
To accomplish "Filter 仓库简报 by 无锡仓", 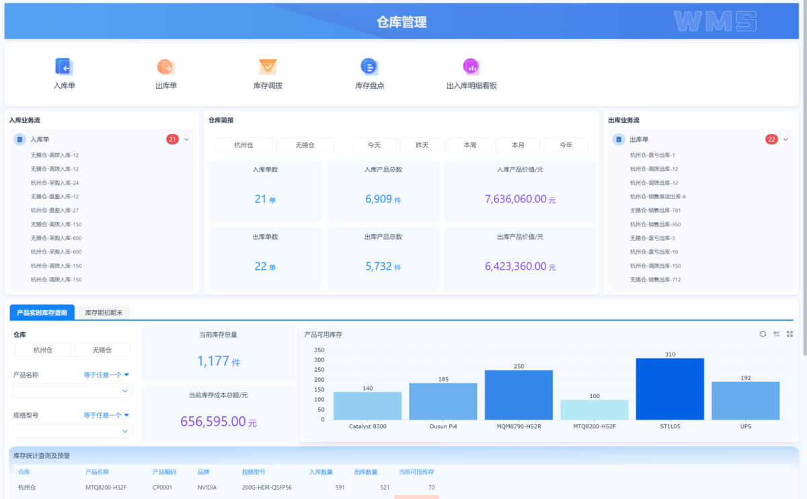I will pos(305,145).
